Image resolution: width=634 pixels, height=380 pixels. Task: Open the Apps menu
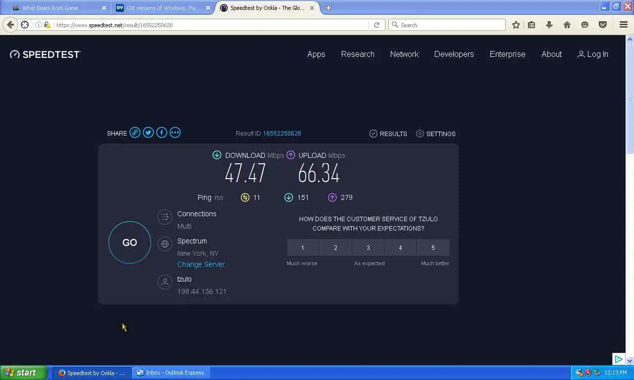tap(316, 54)
